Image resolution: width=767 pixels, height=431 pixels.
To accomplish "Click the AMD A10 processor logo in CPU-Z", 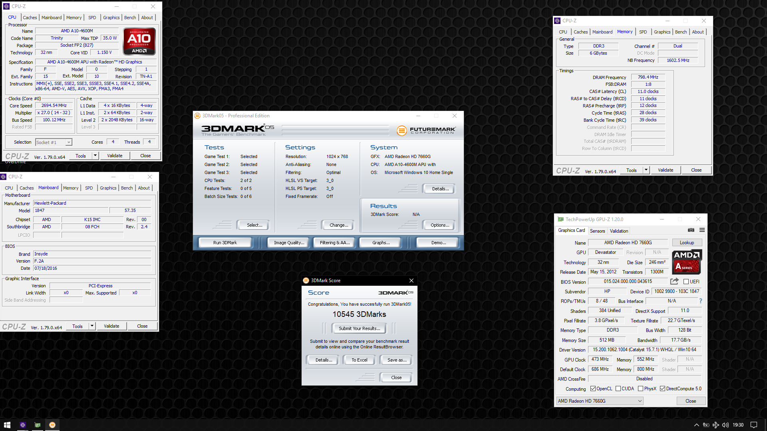I will [x=139, y=41].
